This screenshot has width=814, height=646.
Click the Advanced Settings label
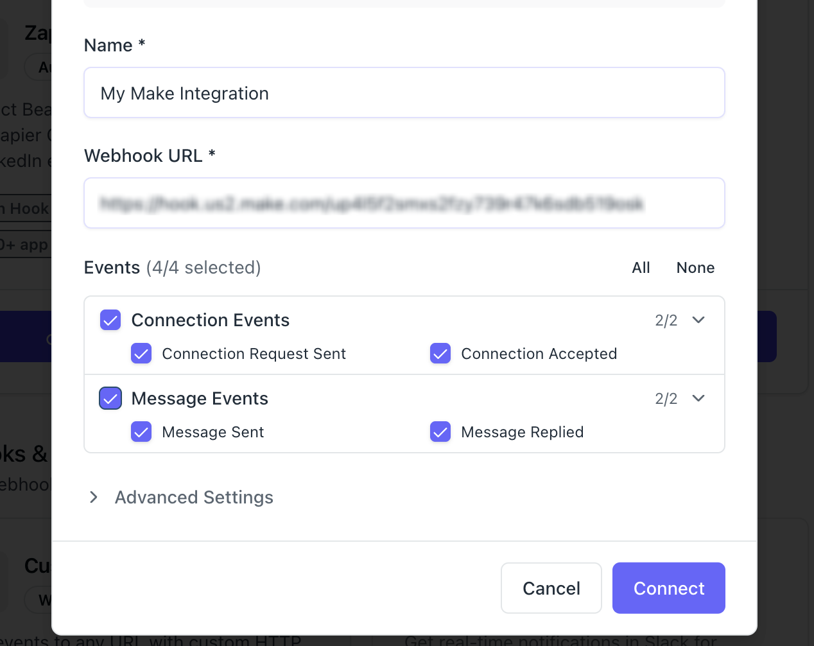[194, 497]
